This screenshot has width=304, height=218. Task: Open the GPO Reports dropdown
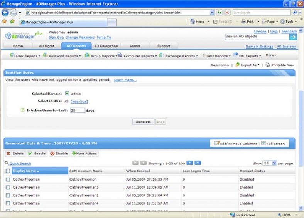coord(216,56)
